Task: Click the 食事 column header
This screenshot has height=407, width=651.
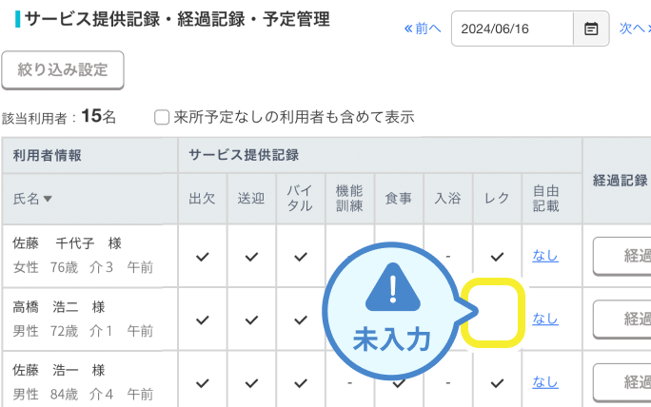Action: click(x=399, y=199)
